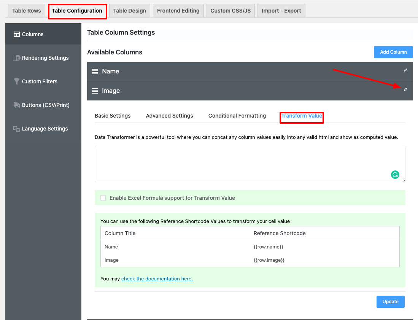The height and width of the screenshot is (320, 418).
Task: Open the documentation link
Action: tap(157, 279)
